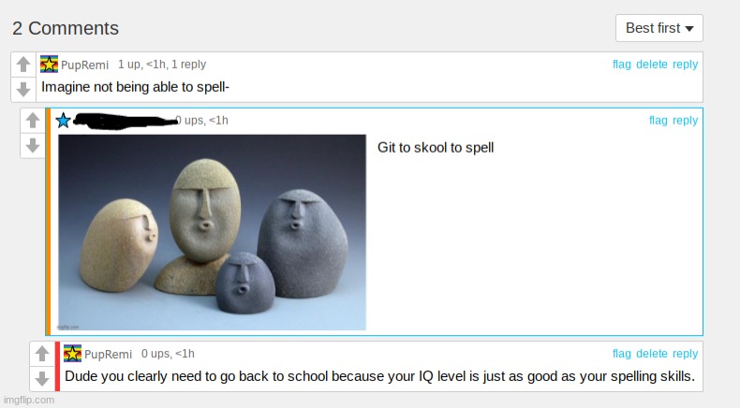The height and width of the screenshot is (408, 740).
Task: Downvote the 'Imagine not being able to spell-' comment
Action: coord(23,89)
